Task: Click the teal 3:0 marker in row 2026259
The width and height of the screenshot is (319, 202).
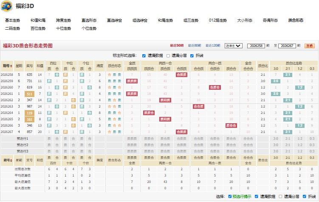Action: (x=276, y=81)
